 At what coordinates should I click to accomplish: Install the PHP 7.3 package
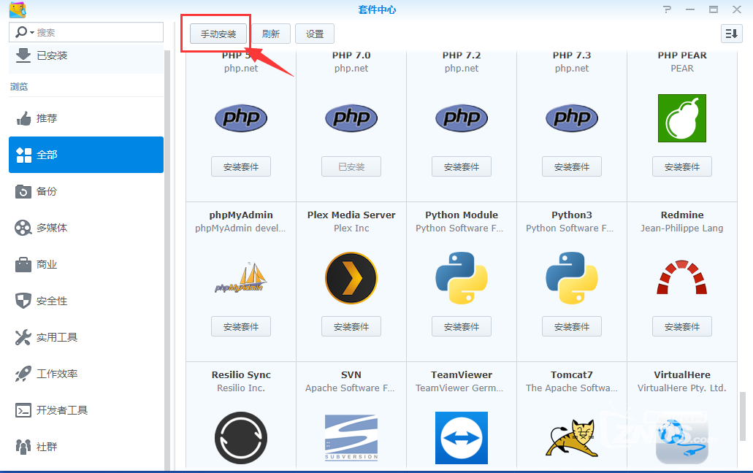[x=572, y=166]
